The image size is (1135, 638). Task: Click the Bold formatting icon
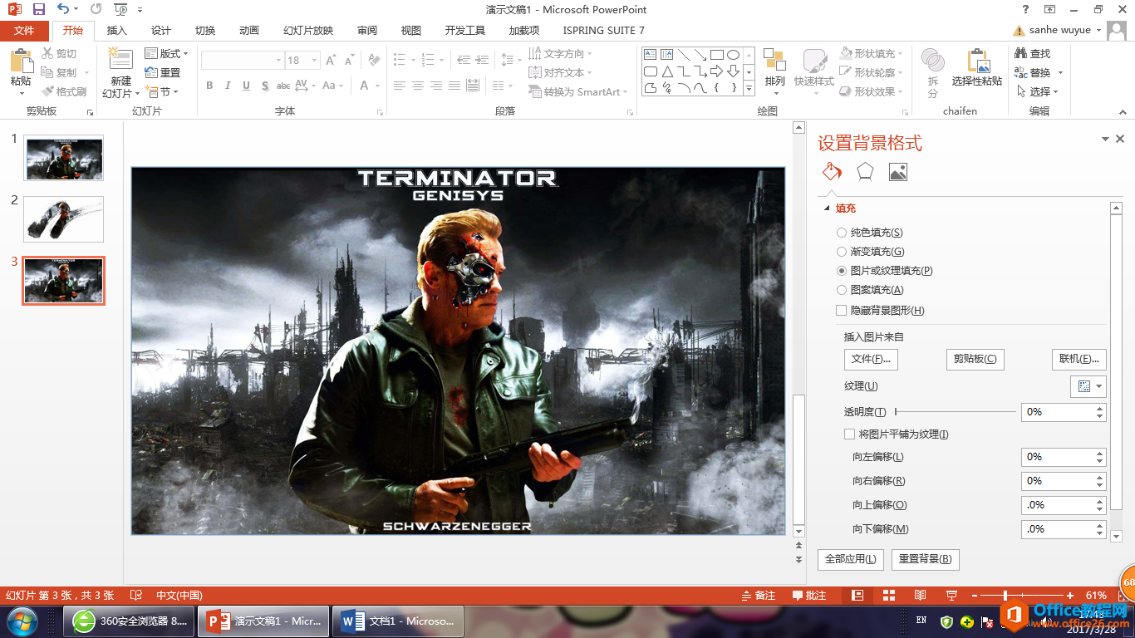[209, 86]
